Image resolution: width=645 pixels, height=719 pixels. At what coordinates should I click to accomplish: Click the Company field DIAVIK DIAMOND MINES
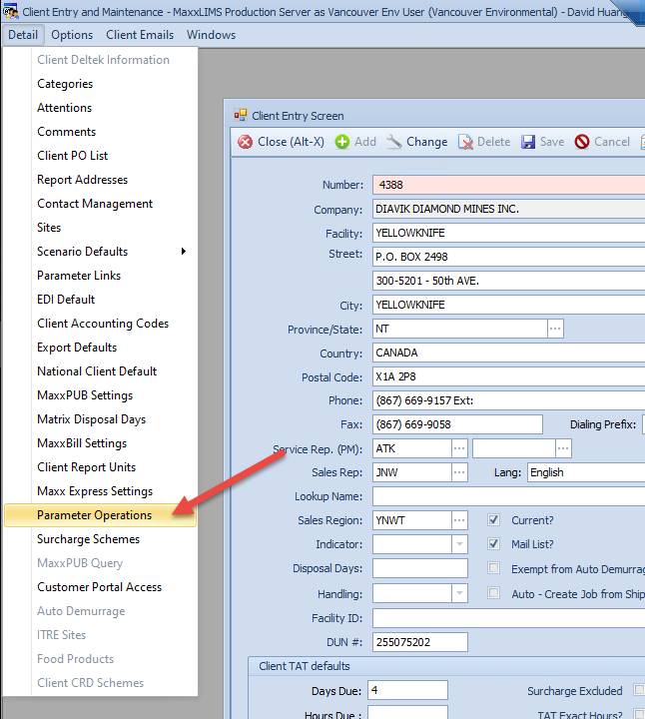coord(509,209)
